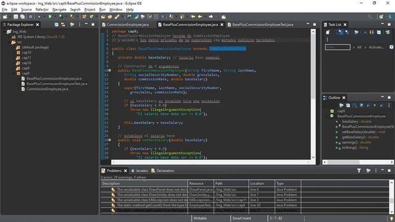Image resolution: width=395 pixels, height=222 pixels.
Task: Click the New file toolbar icon
Action: point(5,17)
